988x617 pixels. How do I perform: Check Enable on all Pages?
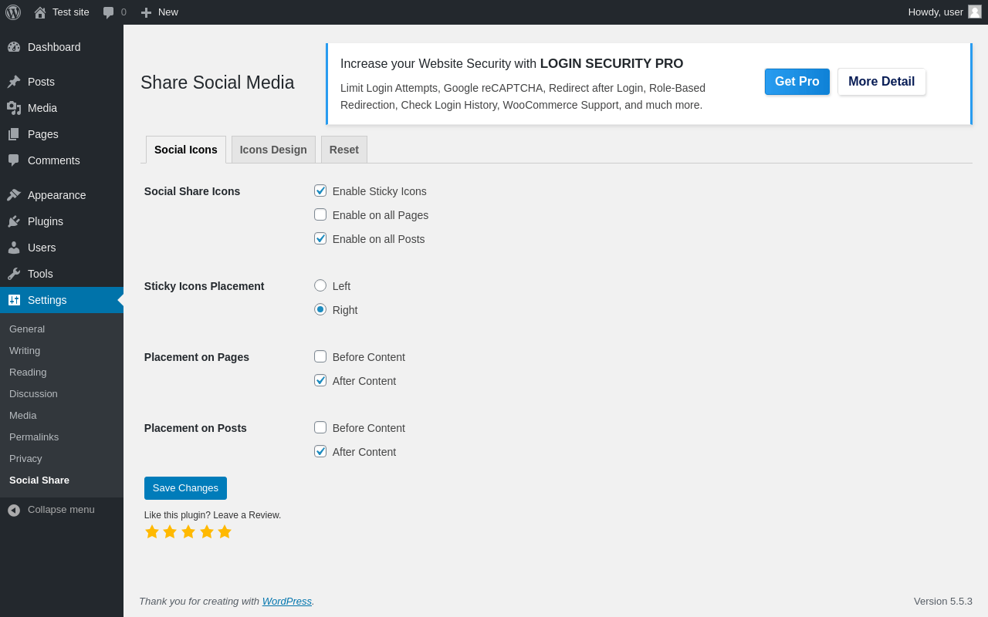click(x=320, y=214)
